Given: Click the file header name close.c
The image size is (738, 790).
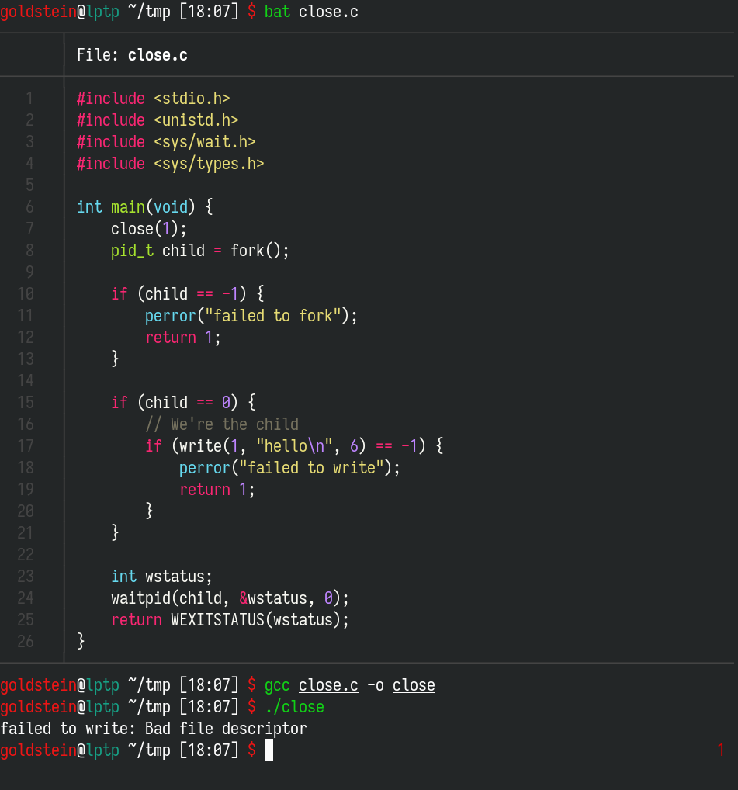Looking at the screenshot, I should click(x=158, y=54).
